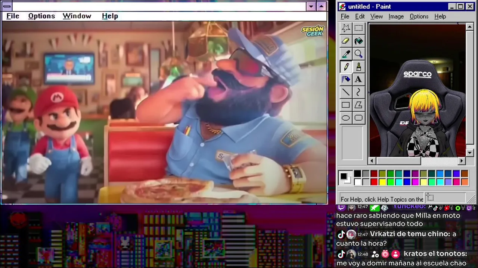This screenshot has height=268, width=478.
Task: Choose the Curve tool in Paint
Action: pos(358,92)
